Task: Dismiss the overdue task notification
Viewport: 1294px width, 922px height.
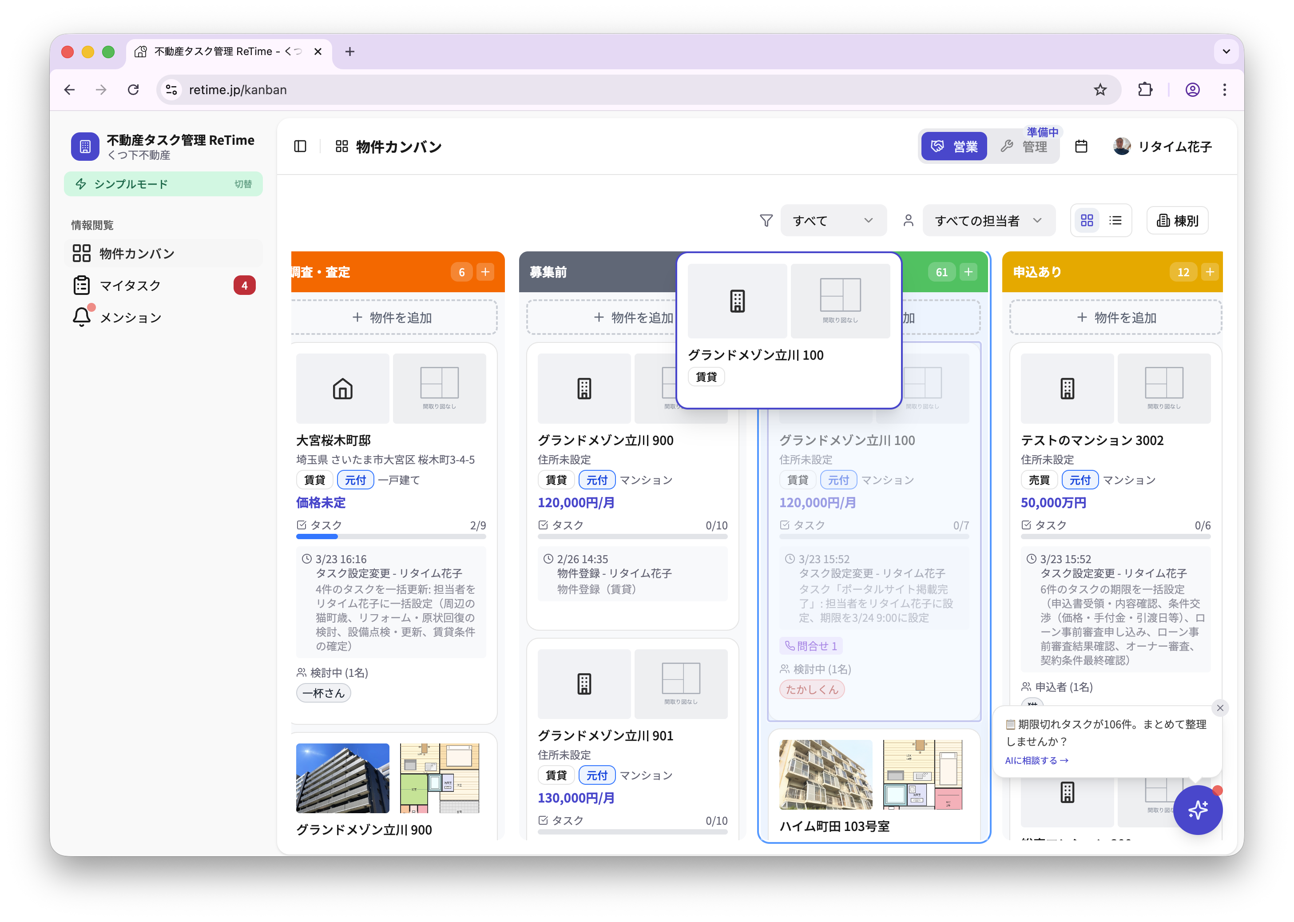Action: pyautogui.click(x=1220, y=708)
